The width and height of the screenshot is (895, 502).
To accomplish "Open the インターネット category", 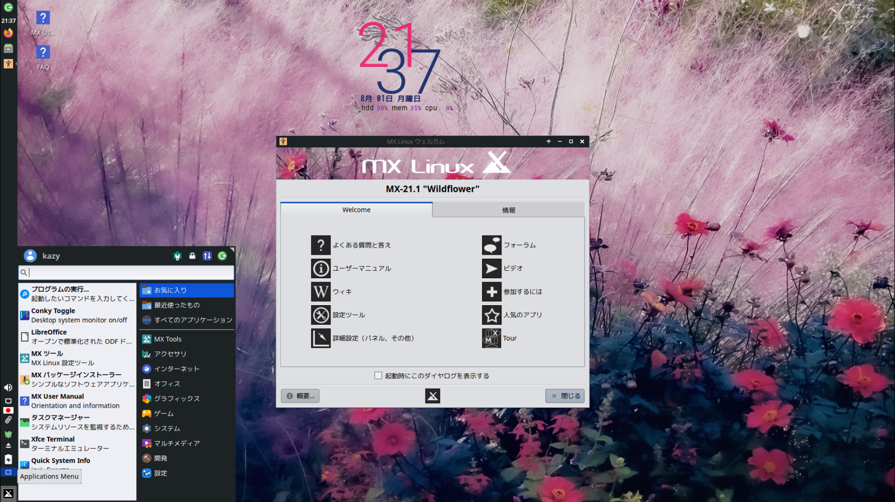I will (x=186, y=369).
